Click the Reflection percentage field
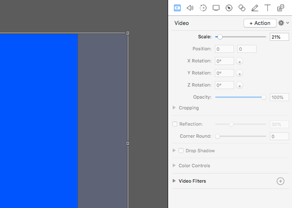This screenshot has height=208, width=292. tap(279, 124)
